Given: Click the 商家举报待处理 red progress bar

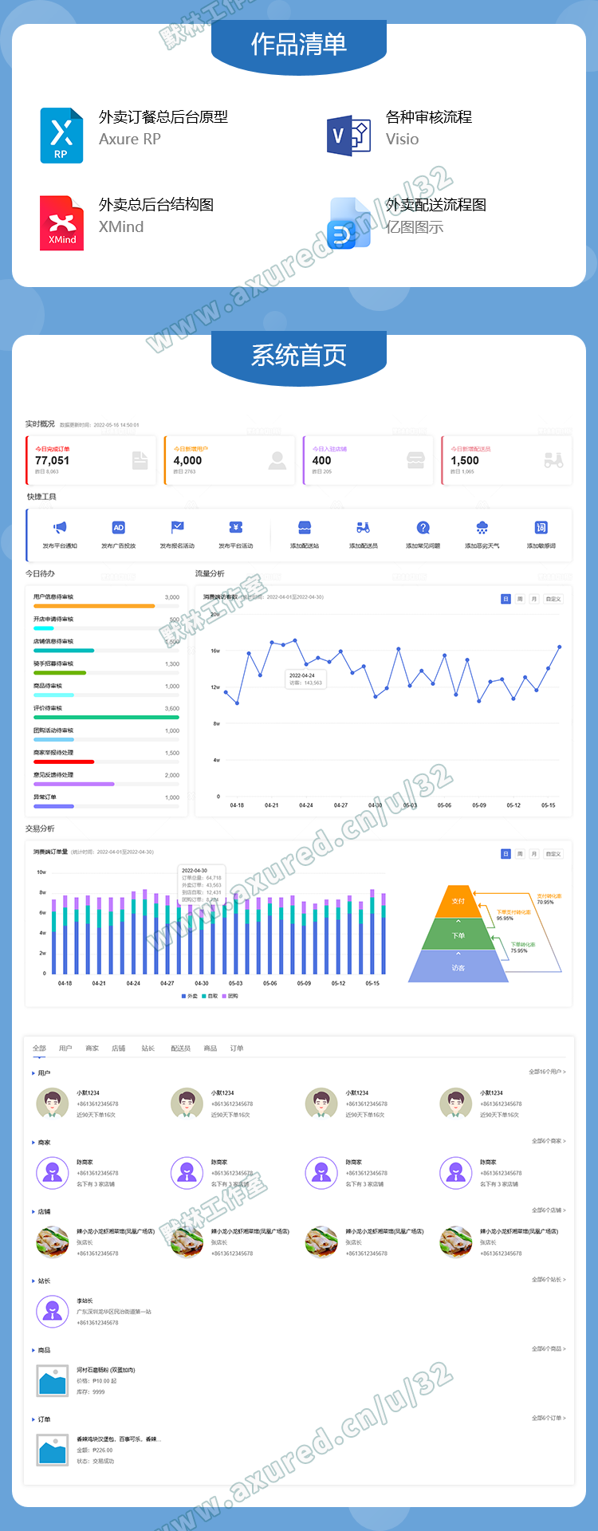Looking at the screenshot, I should click(64, 762).
